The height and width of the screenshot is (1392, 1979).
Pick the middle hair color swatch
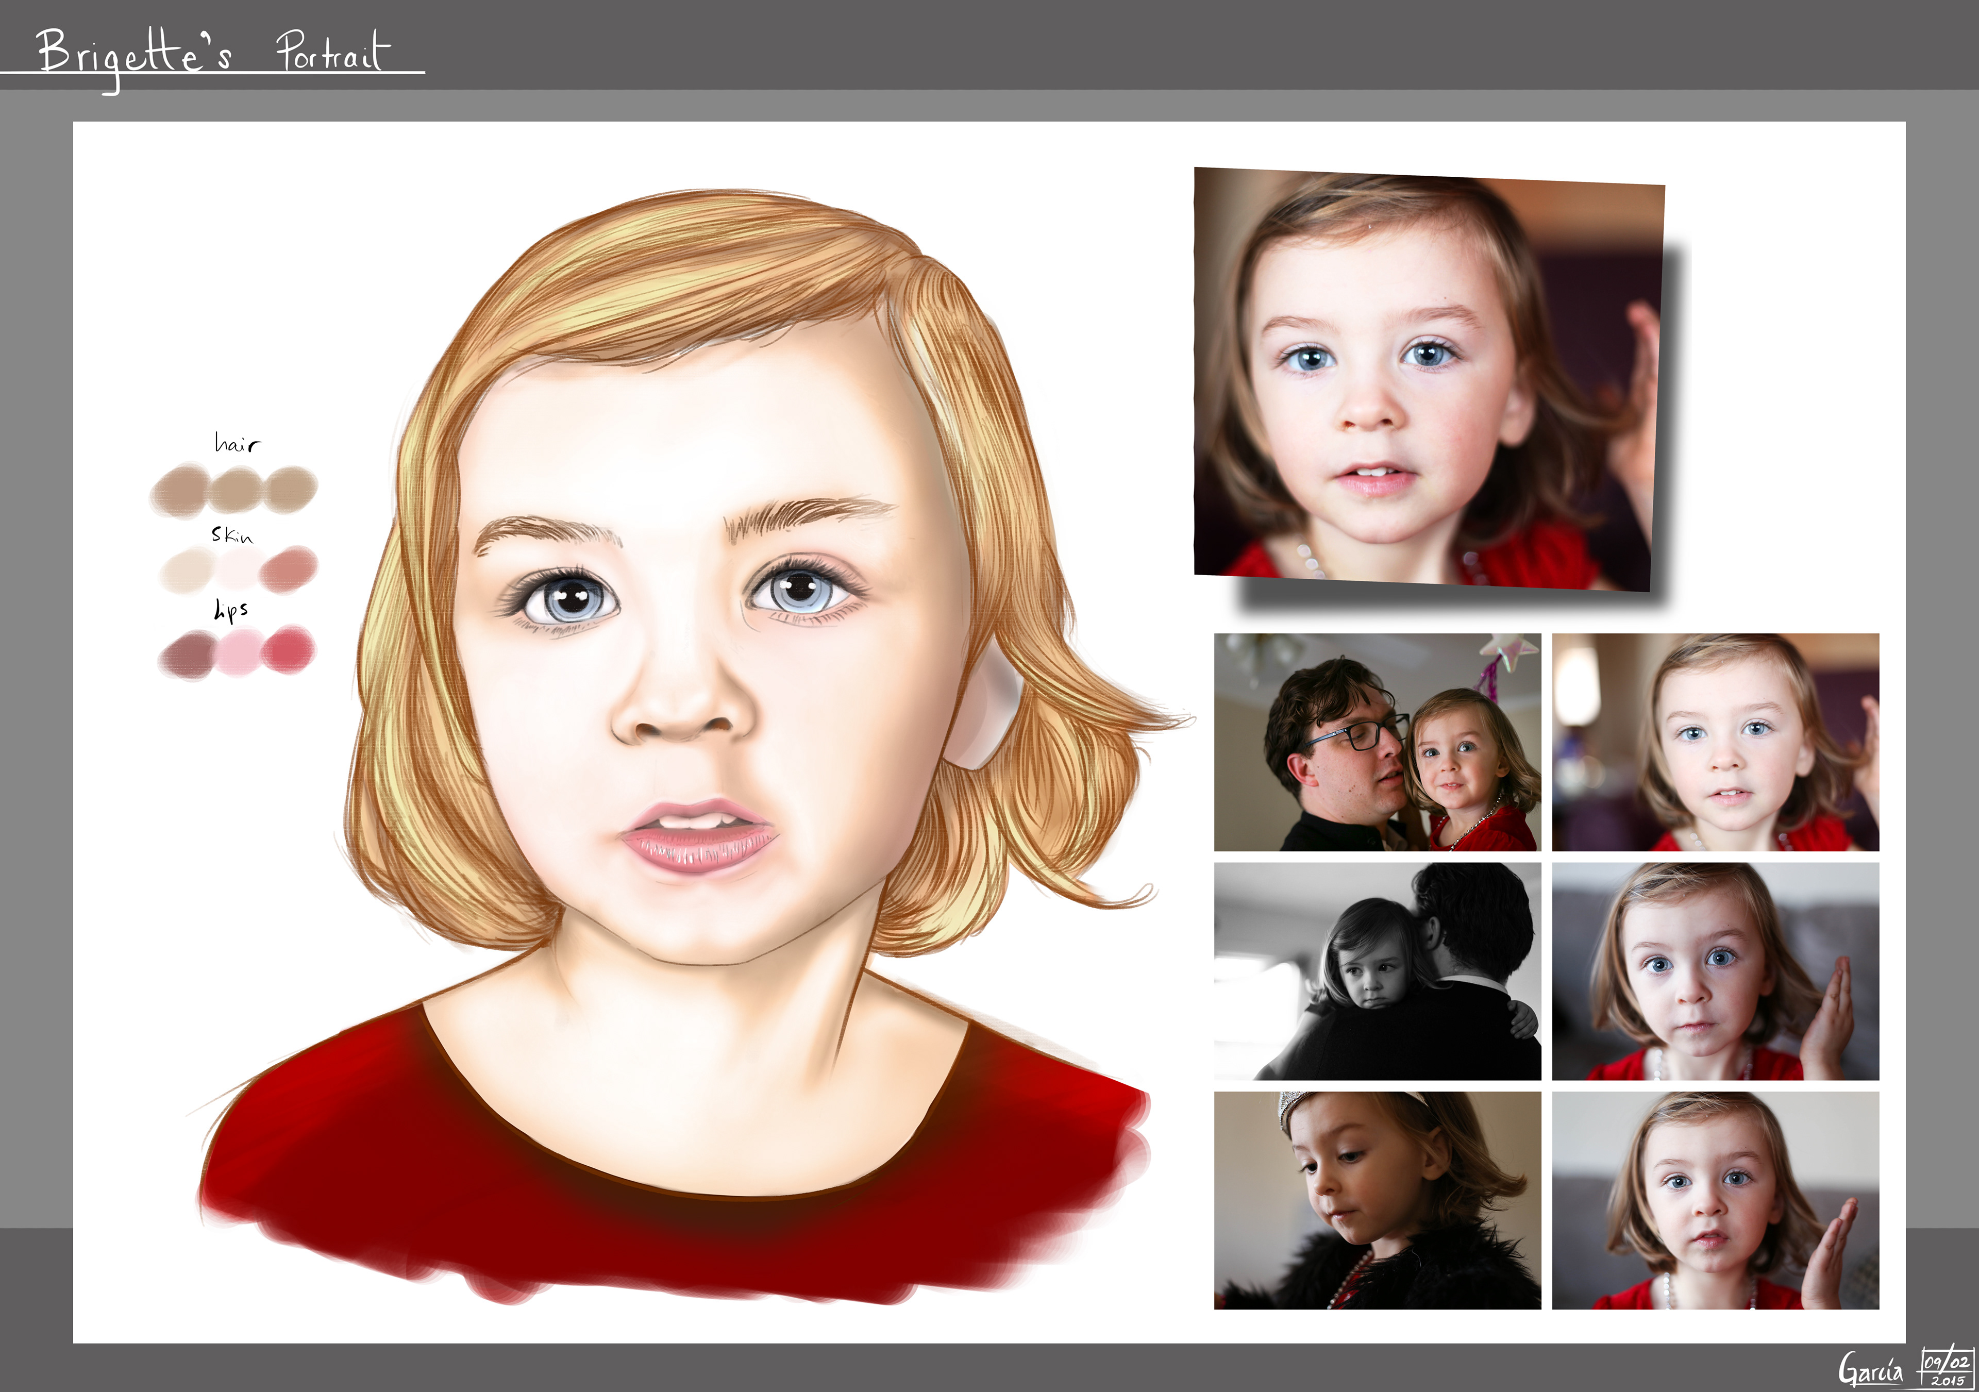coord(236,490)
